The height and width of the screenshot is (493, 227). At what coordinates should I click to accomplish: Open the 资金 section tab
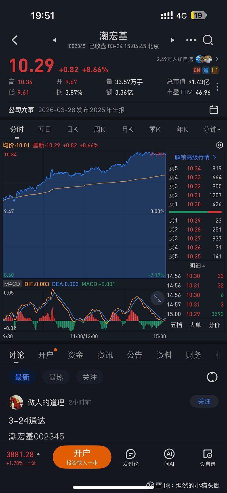point(75,355)
